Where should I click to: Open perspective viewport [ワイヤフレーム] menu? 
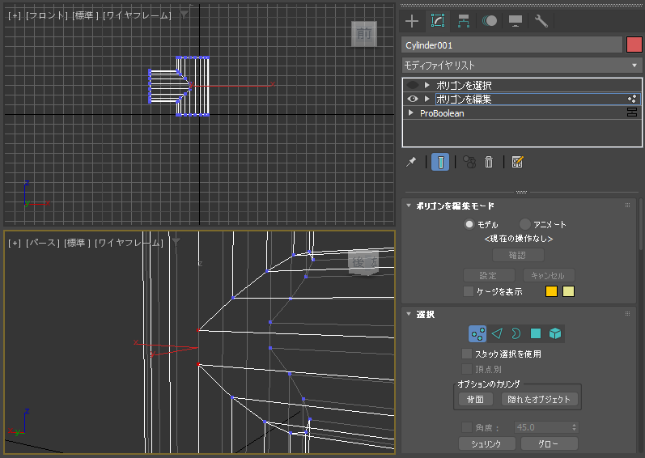[129, 243]
